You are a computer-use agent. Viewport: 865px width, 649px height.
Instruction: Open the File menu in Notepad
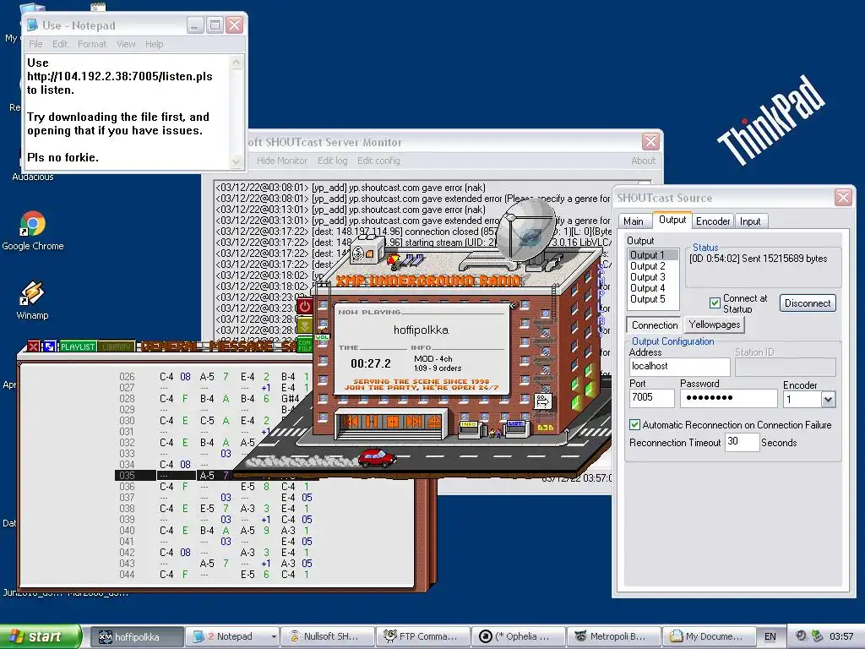point(35,44)
